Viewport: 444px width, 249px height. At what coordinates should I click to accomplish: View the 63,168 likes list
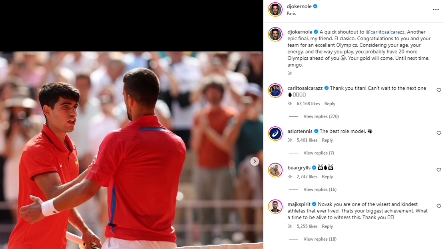308,104
